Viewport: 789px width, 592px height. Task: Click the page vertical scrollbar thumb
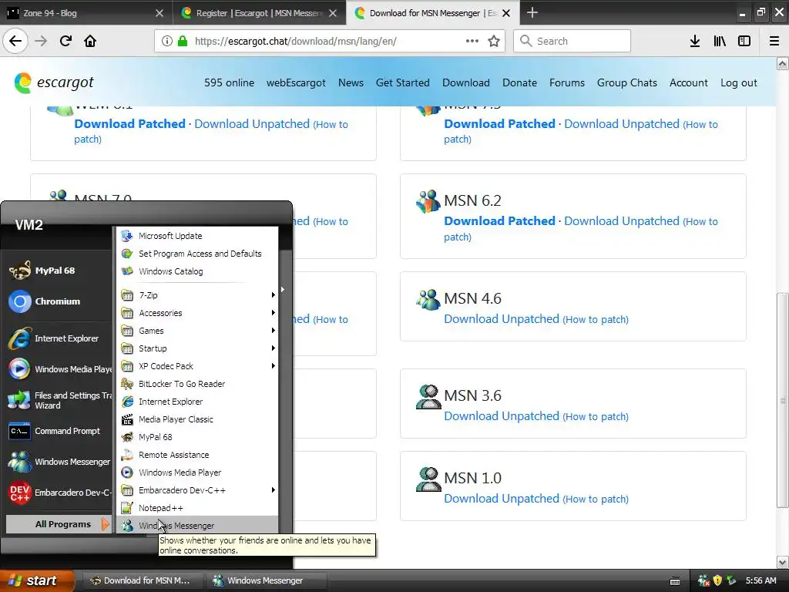coord(783,400)
